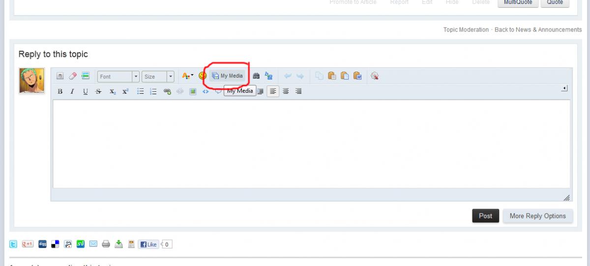Go back to News & Announcements
The width and height of the screenshot is (590, 266).
pos(538,30)
